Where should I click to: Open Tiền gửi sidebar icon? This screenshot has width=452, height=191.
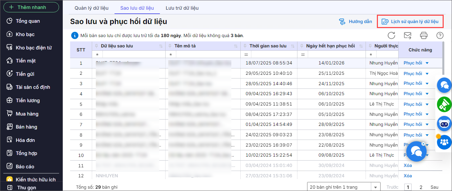coord(10,74)
